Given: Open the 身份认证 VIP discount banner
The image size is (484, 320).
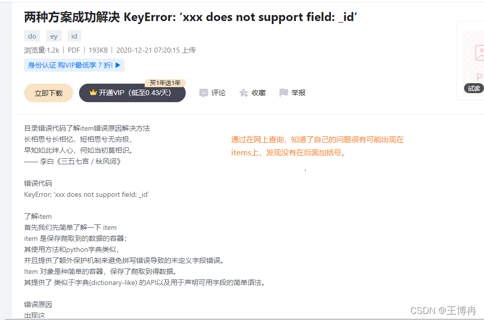Looking at the screenshot, I should (74, 65).
